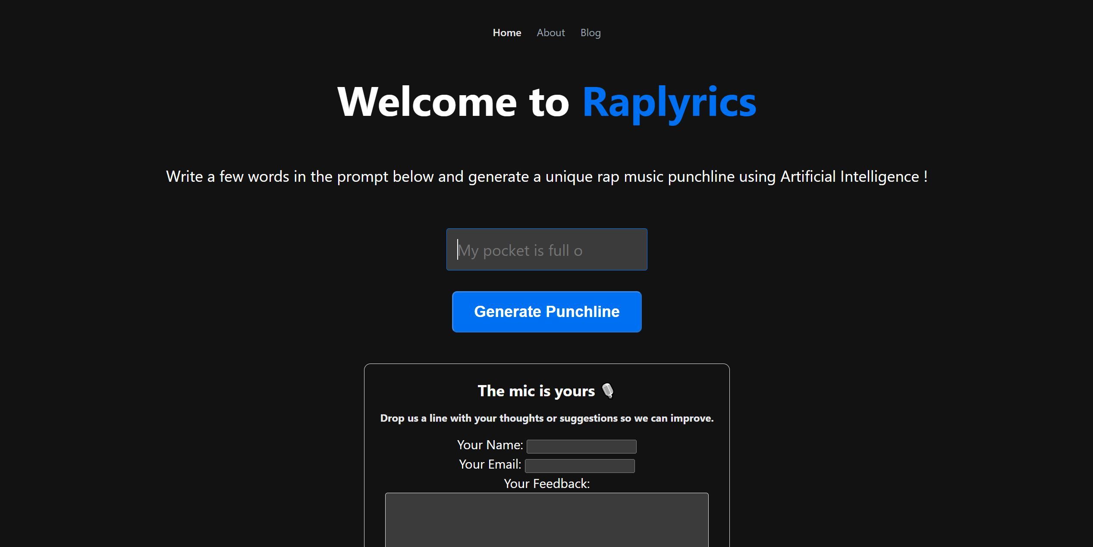Click the 'The mic is yours' heading
Screen dimensions: 1093x547
pos(537,391)
